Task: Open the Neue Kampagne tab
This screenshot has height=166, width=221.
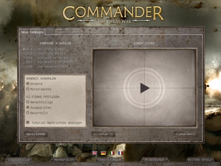Action: click(x=32, y=32)
